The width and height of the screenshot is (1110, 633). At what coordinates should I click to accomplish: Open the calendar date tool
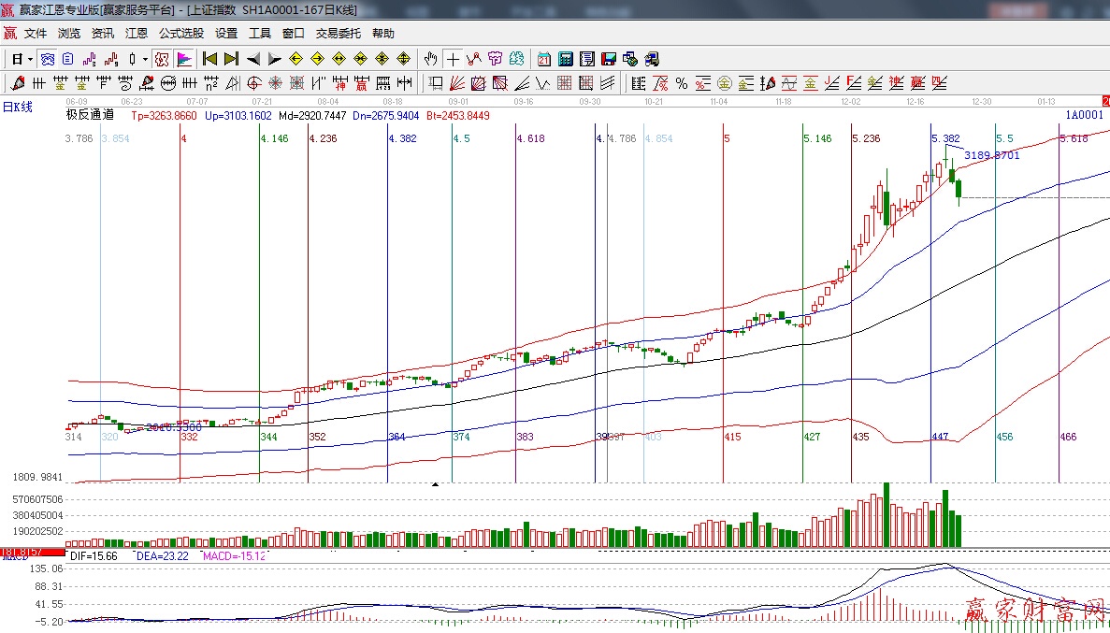click(x=543, y=59)
